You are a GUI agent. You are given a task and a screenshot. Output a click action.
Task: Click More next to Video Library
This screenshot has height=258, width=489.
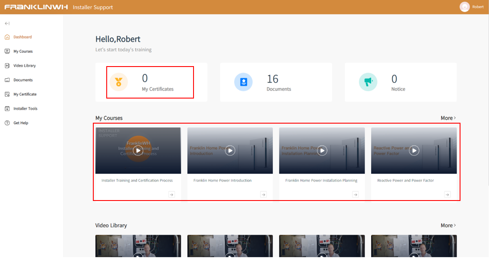tap(448, 225)
